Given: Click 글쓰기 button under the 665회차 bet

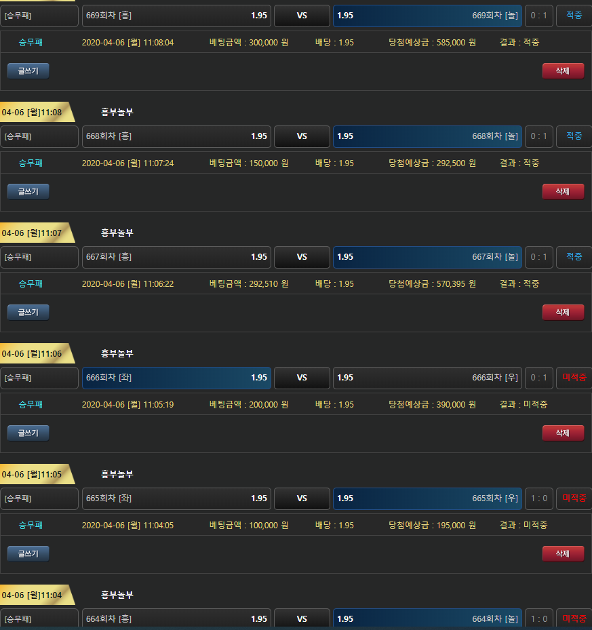Looking at the screenshot, I should click(28, 553).
